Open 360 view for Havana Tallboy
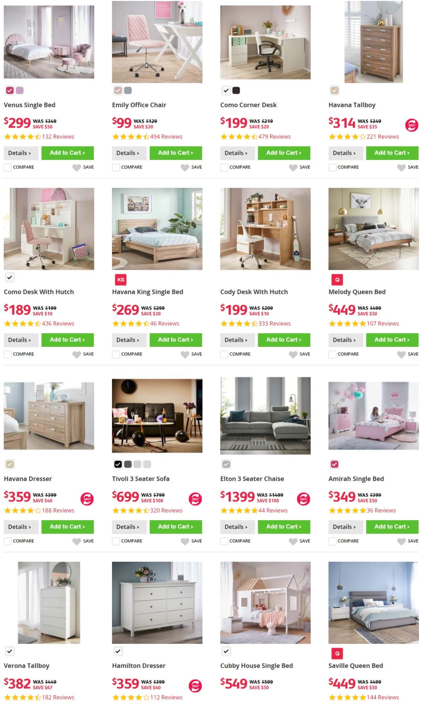The width and height of the screenshot is (426, 704). point(411,125)
